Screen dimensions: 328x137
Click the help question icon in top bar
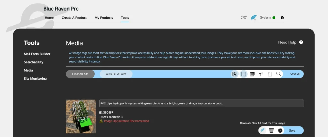pyautogui.click(x=282, y=18)
